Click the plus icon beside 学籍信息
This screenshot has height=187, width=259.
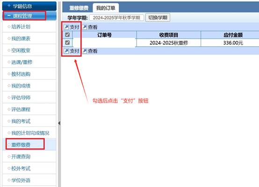[x=9, y=6]
